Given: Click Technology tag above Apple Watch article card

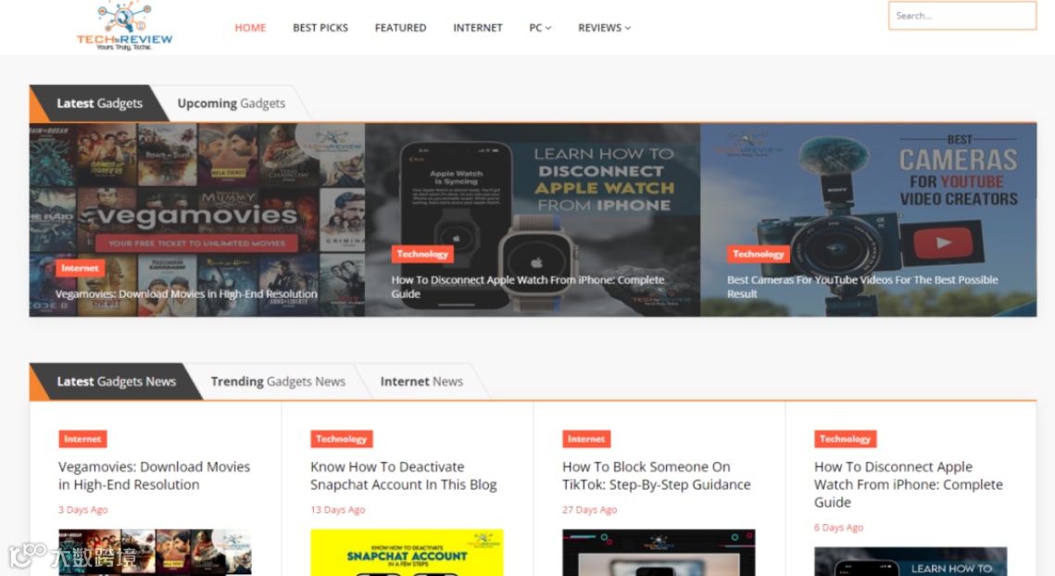Looking at the screenshot, I should (x=845, y=439).
